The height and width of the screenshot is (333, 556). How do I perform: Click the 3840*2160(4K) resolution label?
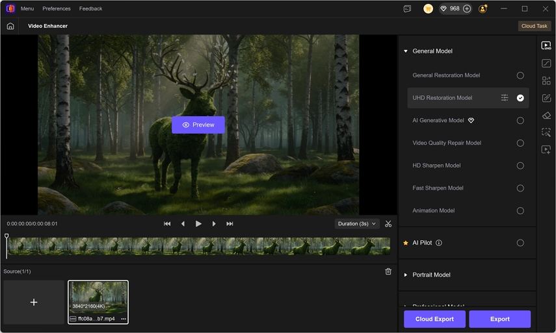click(x=88, y=306)
